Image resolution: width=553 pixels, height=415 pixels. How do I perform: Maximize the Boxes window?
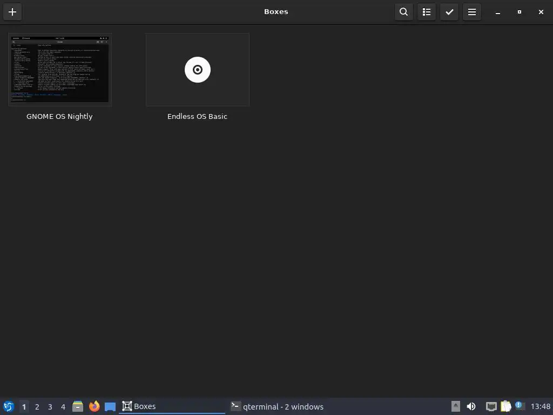point(519,12)
